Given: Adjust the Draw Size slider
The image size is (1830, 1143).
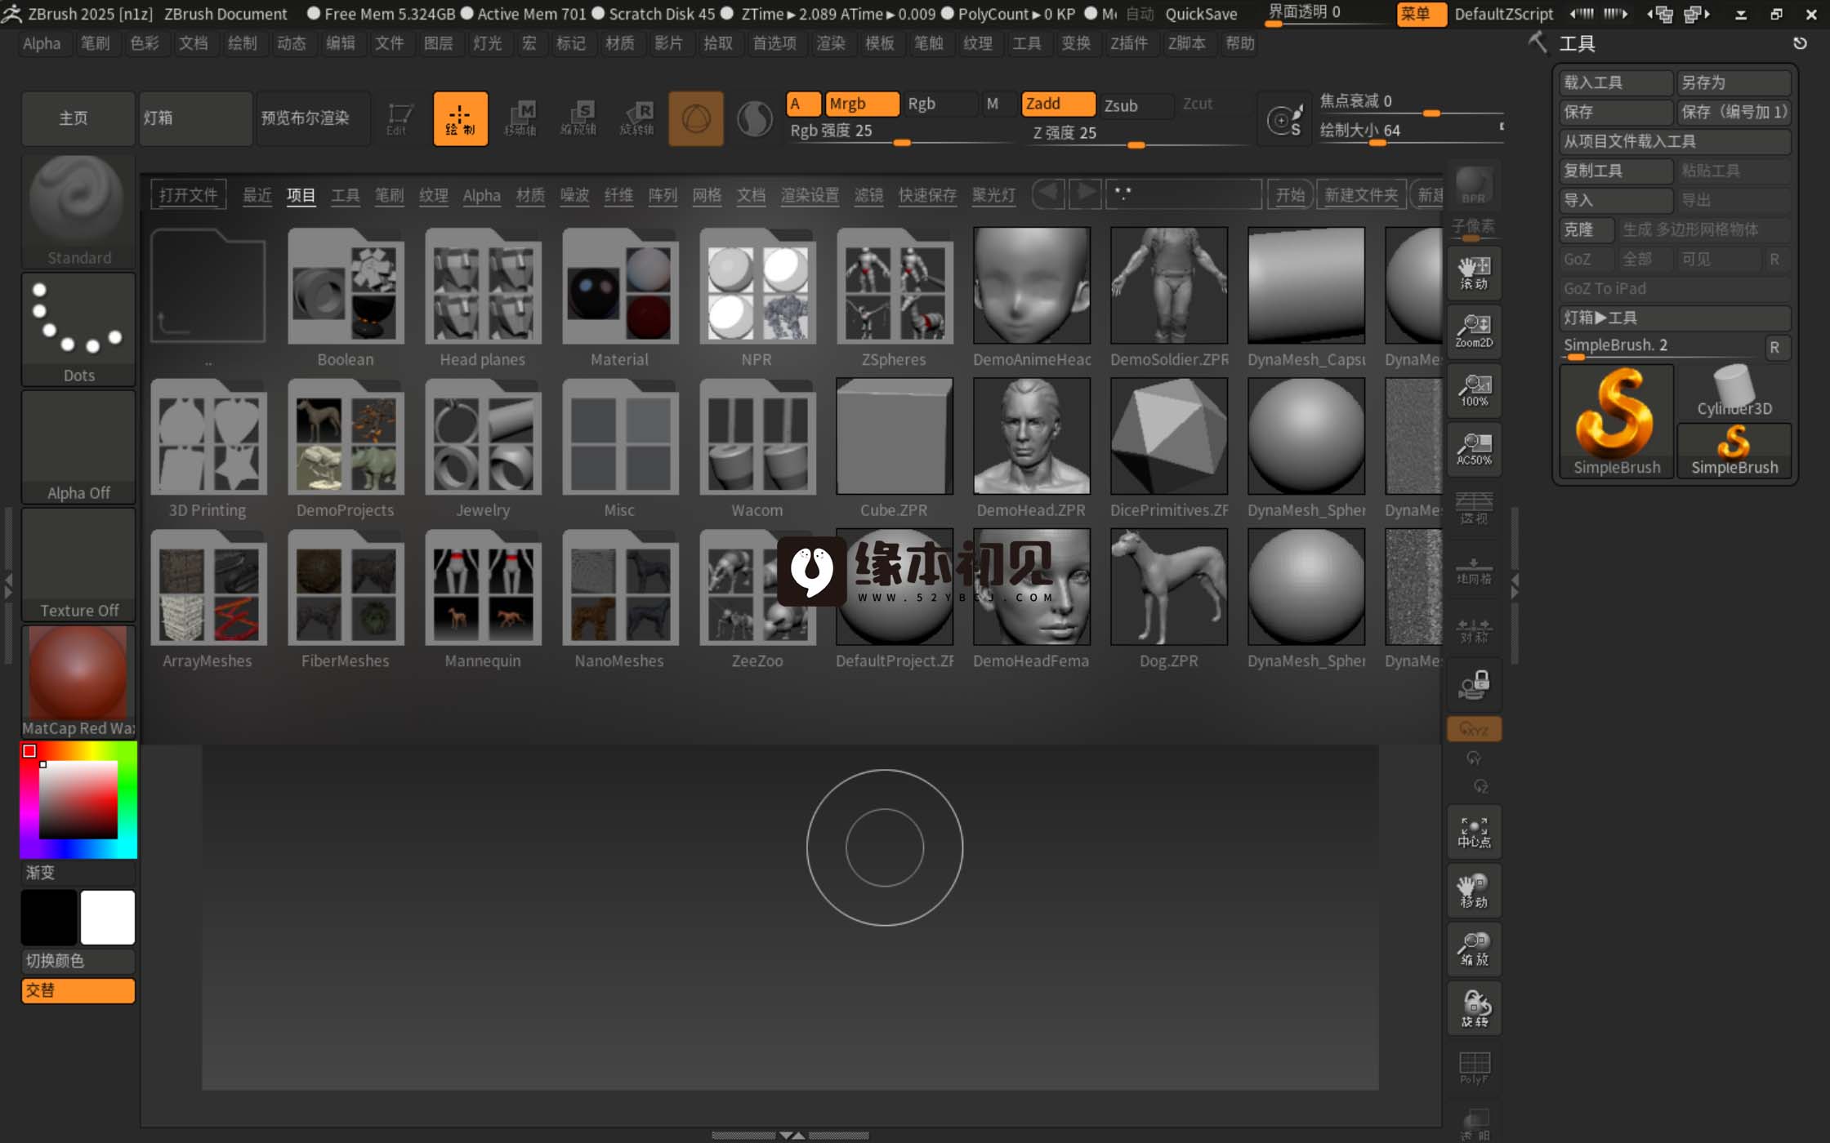Looking at the screenshot, I should (1411, 131).
